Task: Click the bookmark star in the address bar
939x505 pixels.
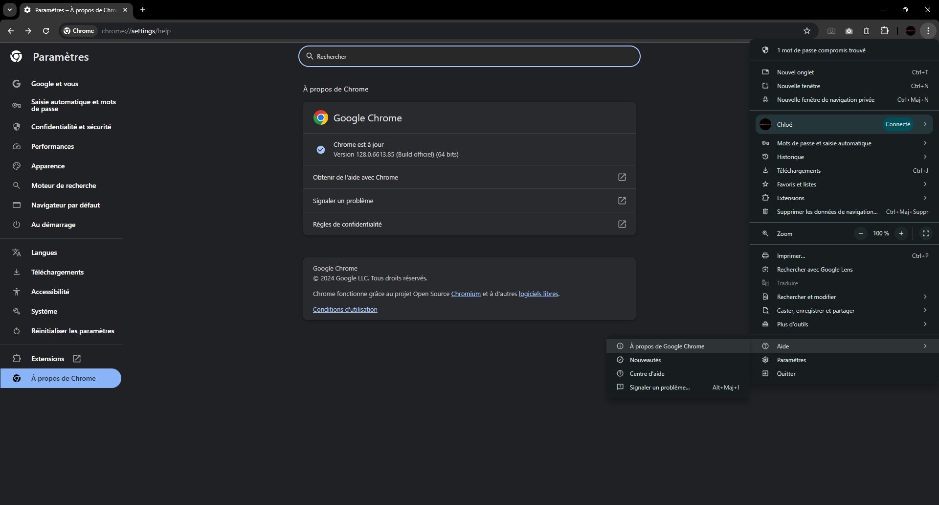Action: 807,31
